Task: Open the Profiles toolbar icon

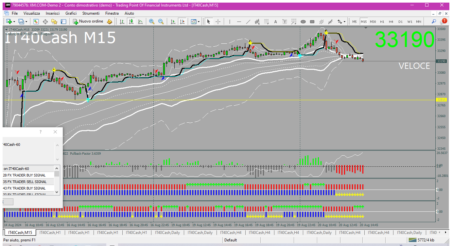Action: [21, 22]
